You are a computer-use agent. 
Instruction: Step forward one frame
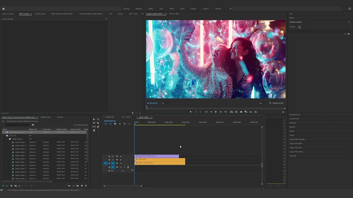[x=221, y=112]
